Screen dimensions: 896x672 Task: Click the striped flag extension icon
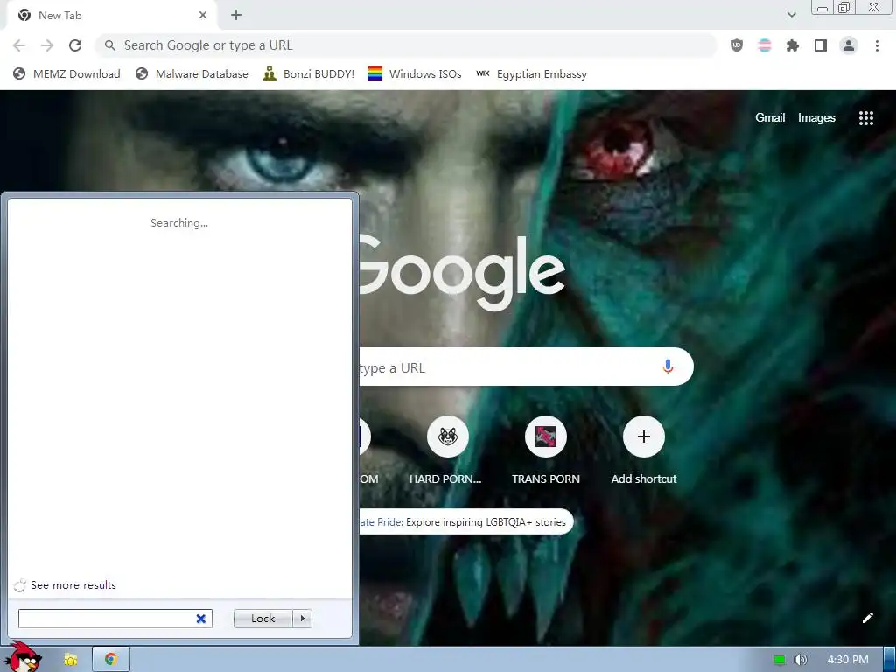pos(765,45)
